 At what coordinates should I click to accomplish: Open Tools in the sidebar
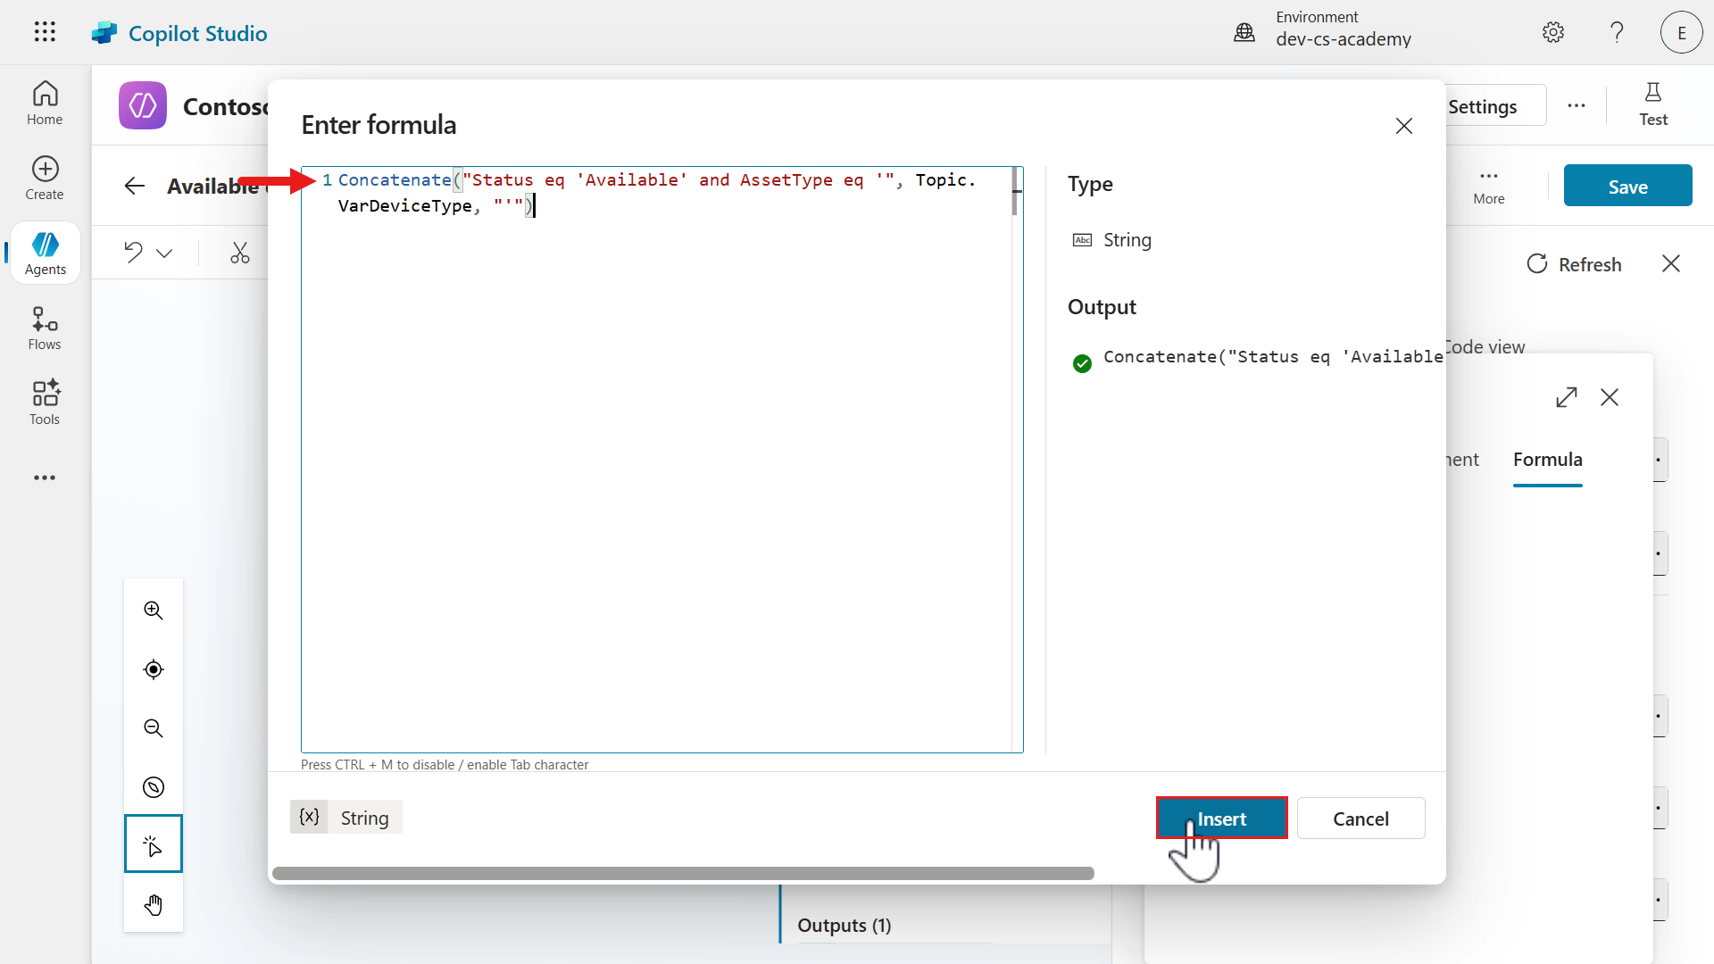coord(45,403)
